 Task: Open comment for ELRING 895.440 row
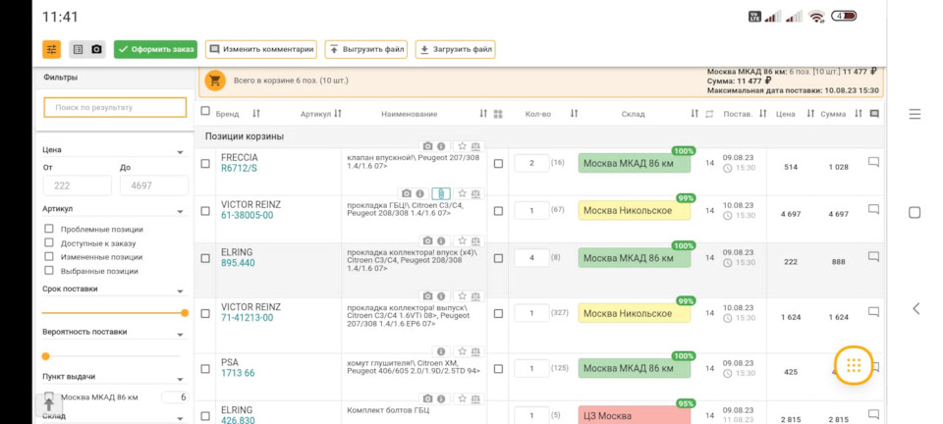(874, 256)
